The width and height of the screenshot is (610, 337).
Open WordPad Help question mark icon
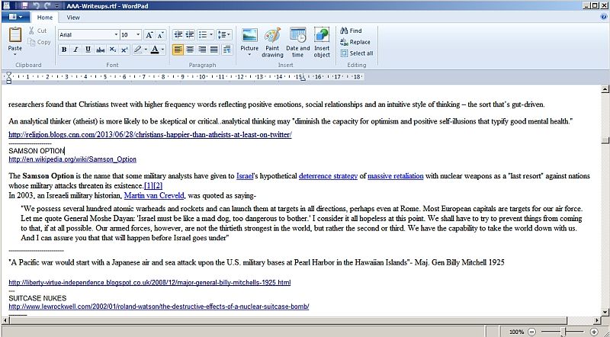[x=603, y=17]
